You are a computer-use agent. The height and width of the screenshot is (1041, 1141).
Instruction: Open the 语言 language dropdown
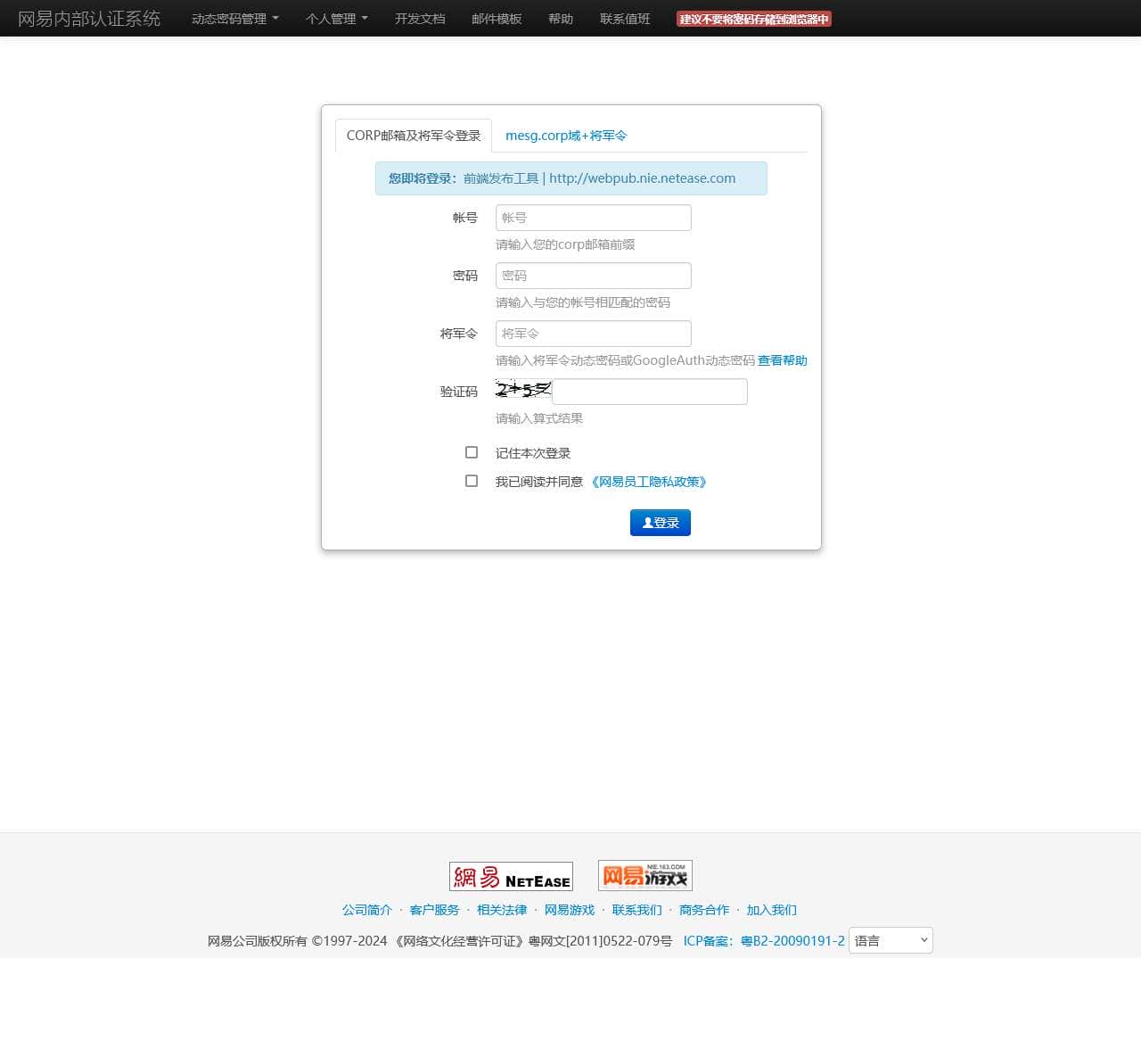(891, 940)
